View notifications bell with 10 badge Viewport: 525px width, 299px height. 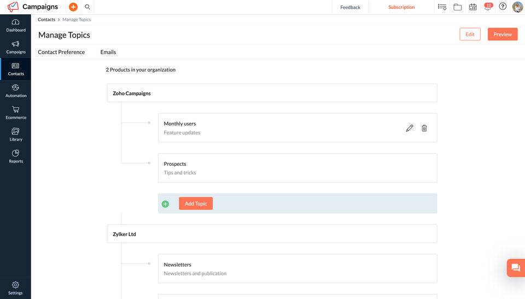[x=488, y=7]
